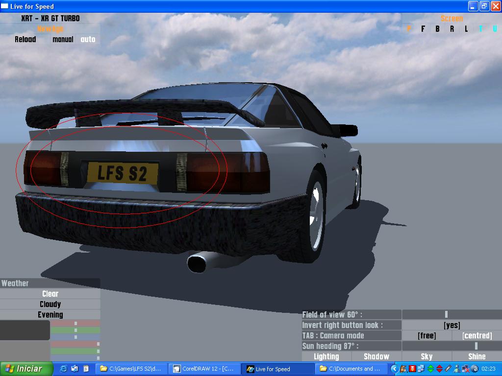
Task: Open the Iniciar start menu
Action: [26, 369]
